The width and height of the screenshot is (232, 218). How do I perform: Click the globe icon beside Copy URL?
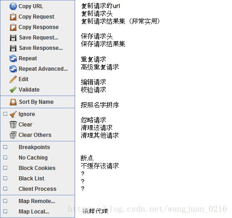pyautogui.click(x=13, y=6)
